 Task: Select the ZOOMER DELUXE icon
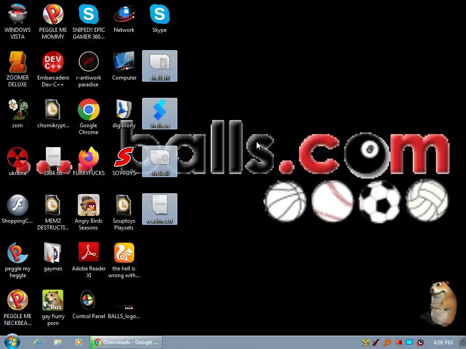click(x=18, y=69)
